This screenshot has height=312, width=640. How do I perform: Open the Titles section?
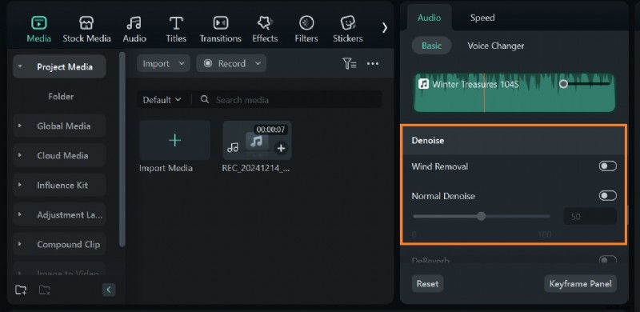click(x=176, y=29)
